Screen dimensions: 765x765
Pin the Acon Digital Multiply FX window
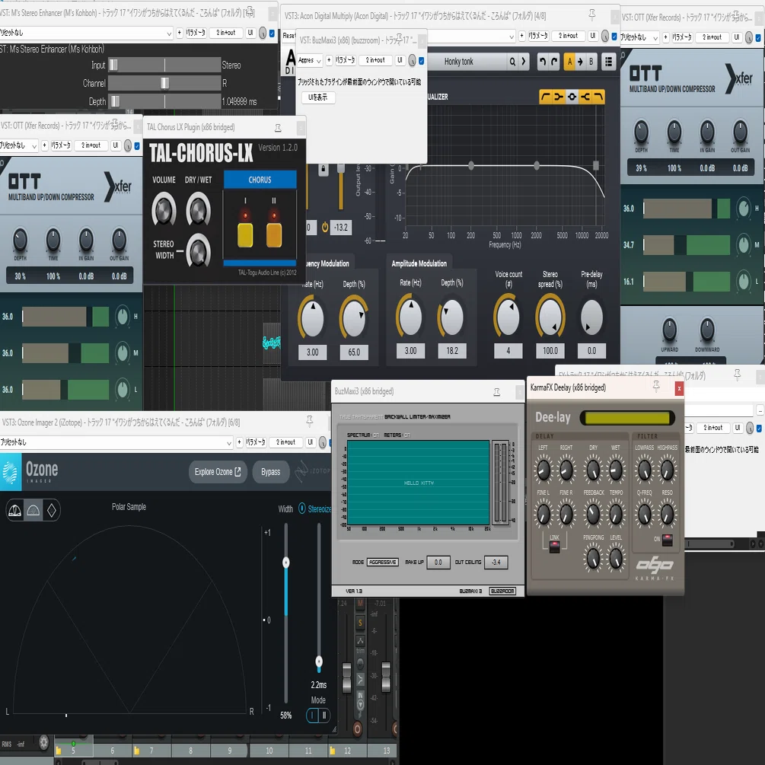(x=591, y=14)
